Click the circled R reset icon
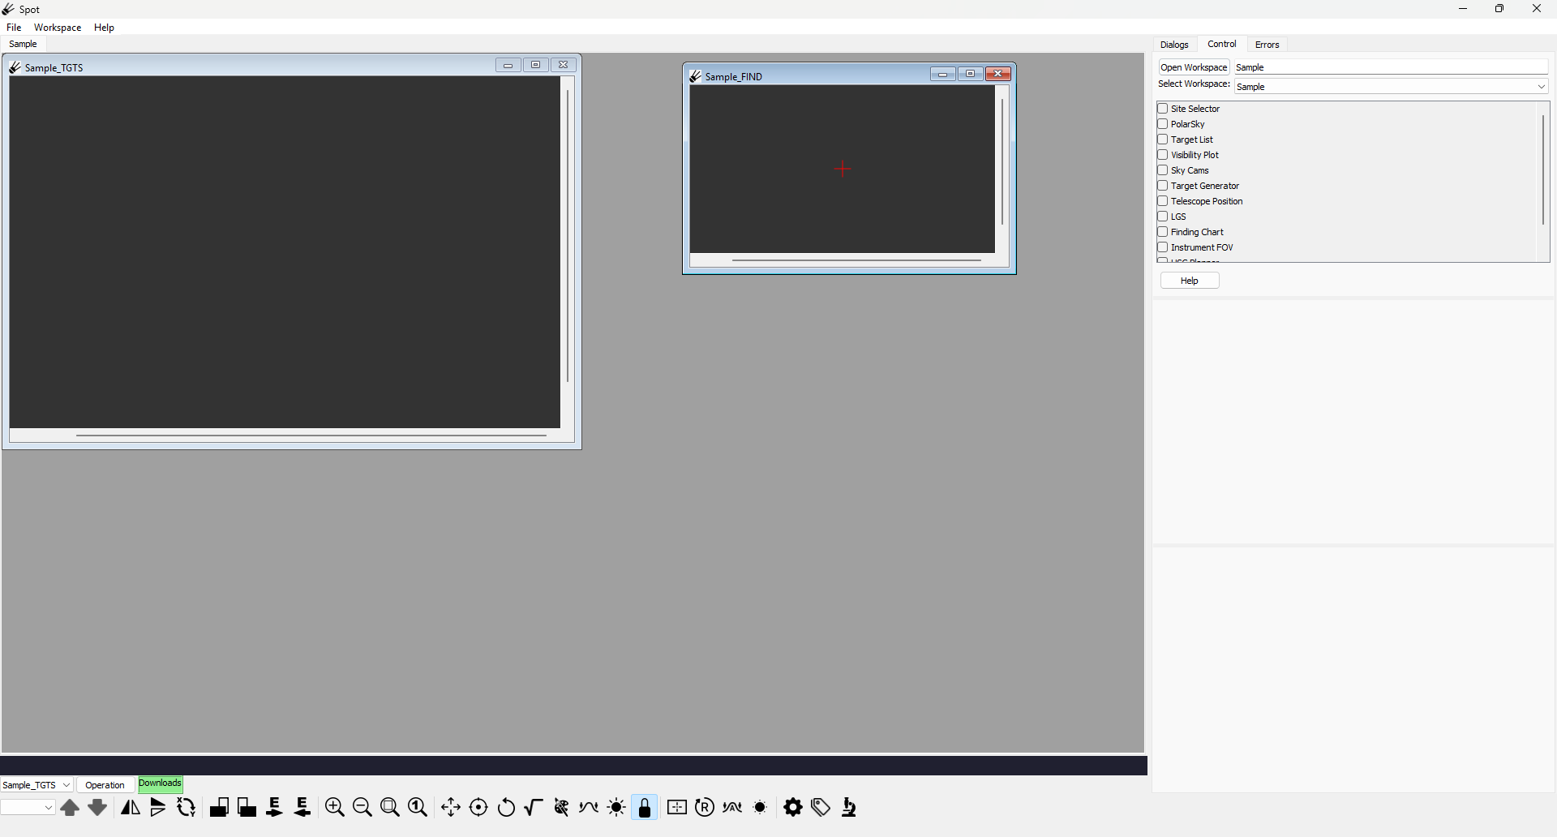 pos(706,808)
